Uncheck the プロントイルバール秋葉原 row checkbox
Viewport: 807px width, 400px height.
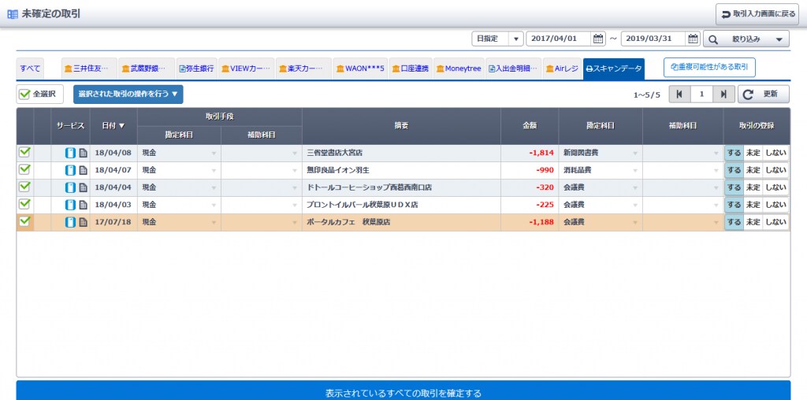pyautogui.click(x=24, y=204)
